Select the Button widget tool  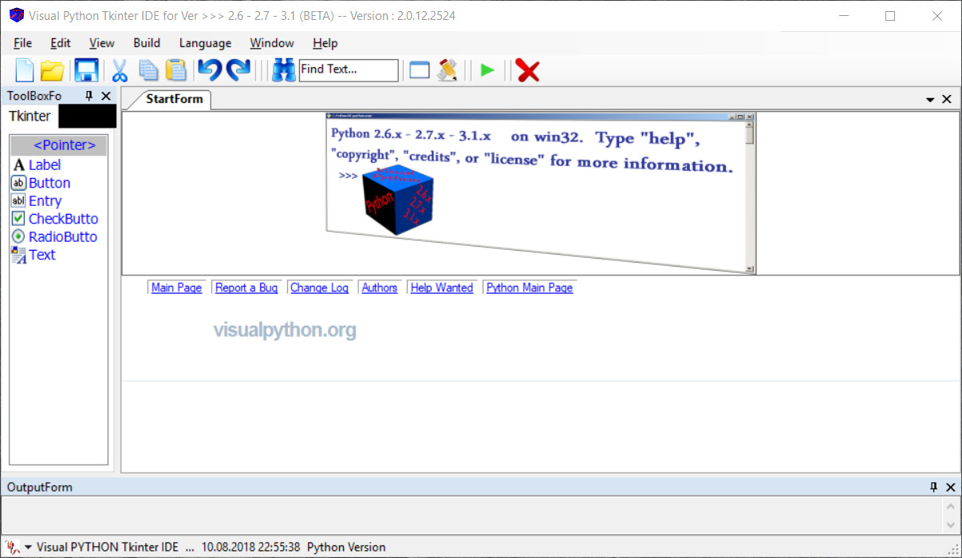point(49,183)
